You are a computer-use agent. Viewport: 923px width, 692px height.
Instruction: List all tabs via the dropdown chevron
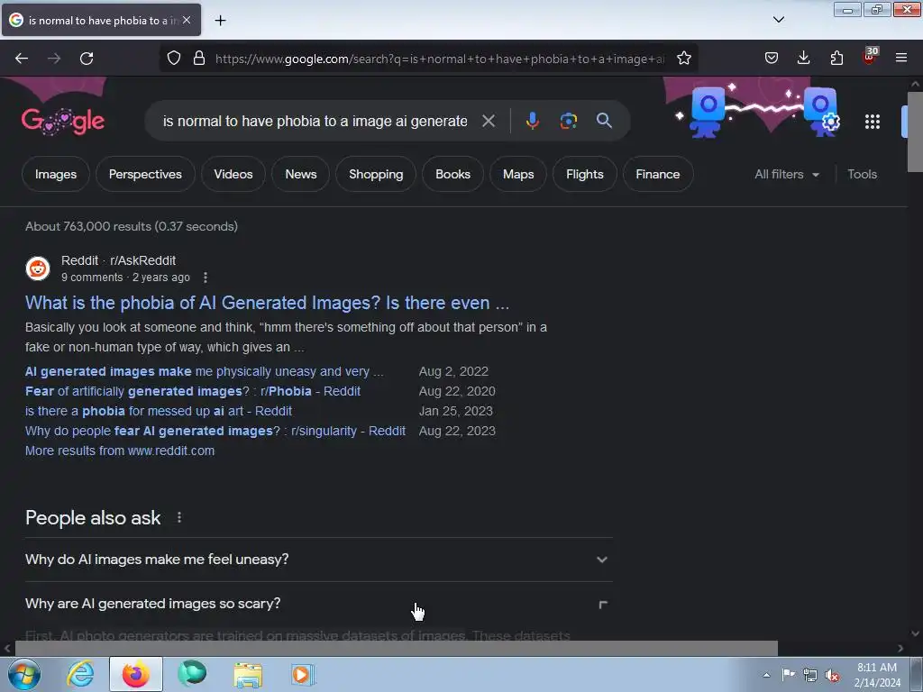tap(778, 20)
